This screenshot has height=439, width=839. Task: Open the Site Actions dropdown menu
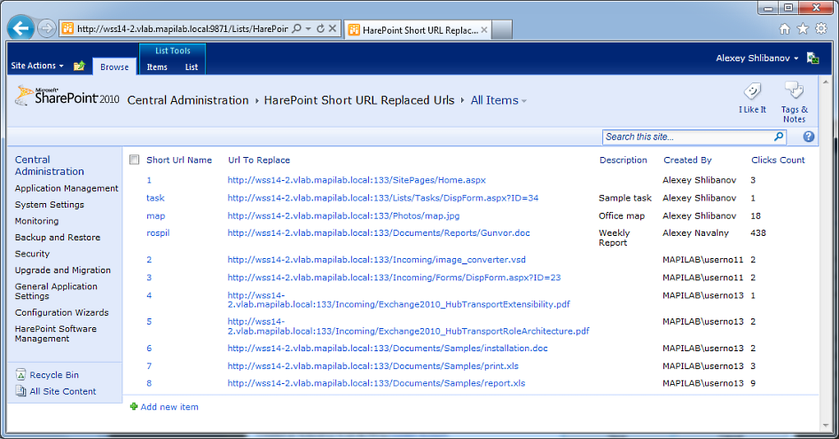pyautogui.click(x=37, y=66)
